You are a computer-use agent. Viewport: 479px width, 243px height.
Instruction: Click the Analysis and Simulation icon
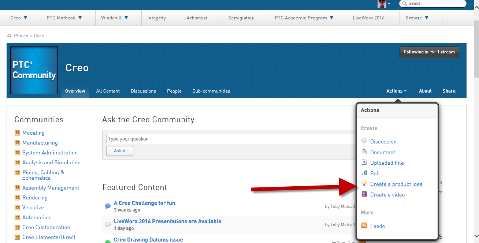17,162
